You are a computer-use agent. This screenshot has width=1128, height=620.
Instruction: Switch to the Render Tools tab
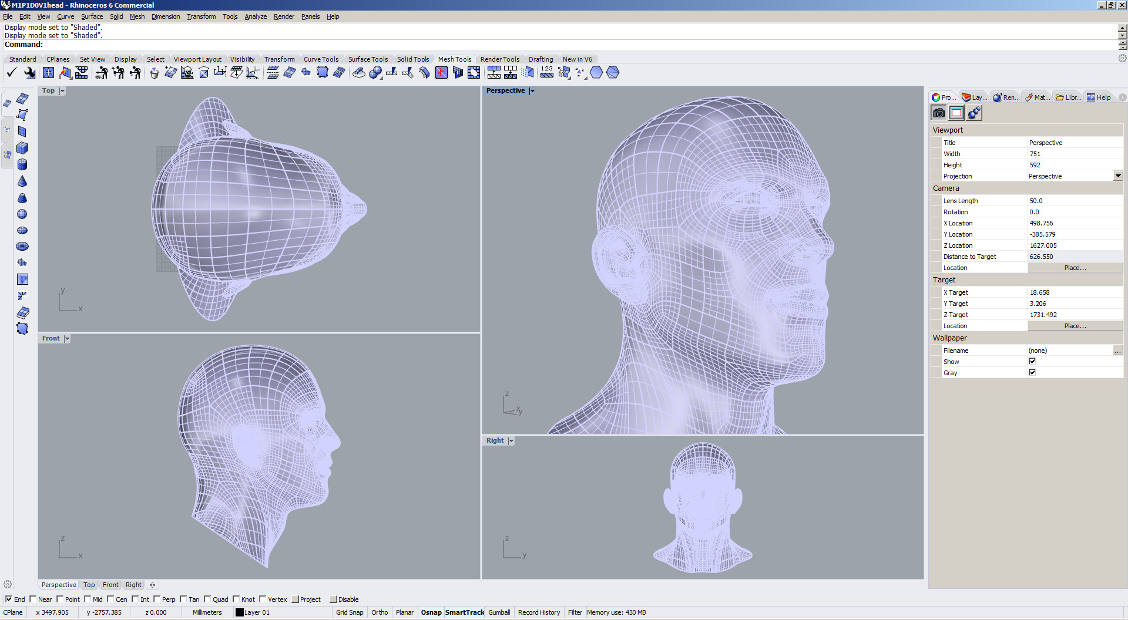[x=500, y=59]
